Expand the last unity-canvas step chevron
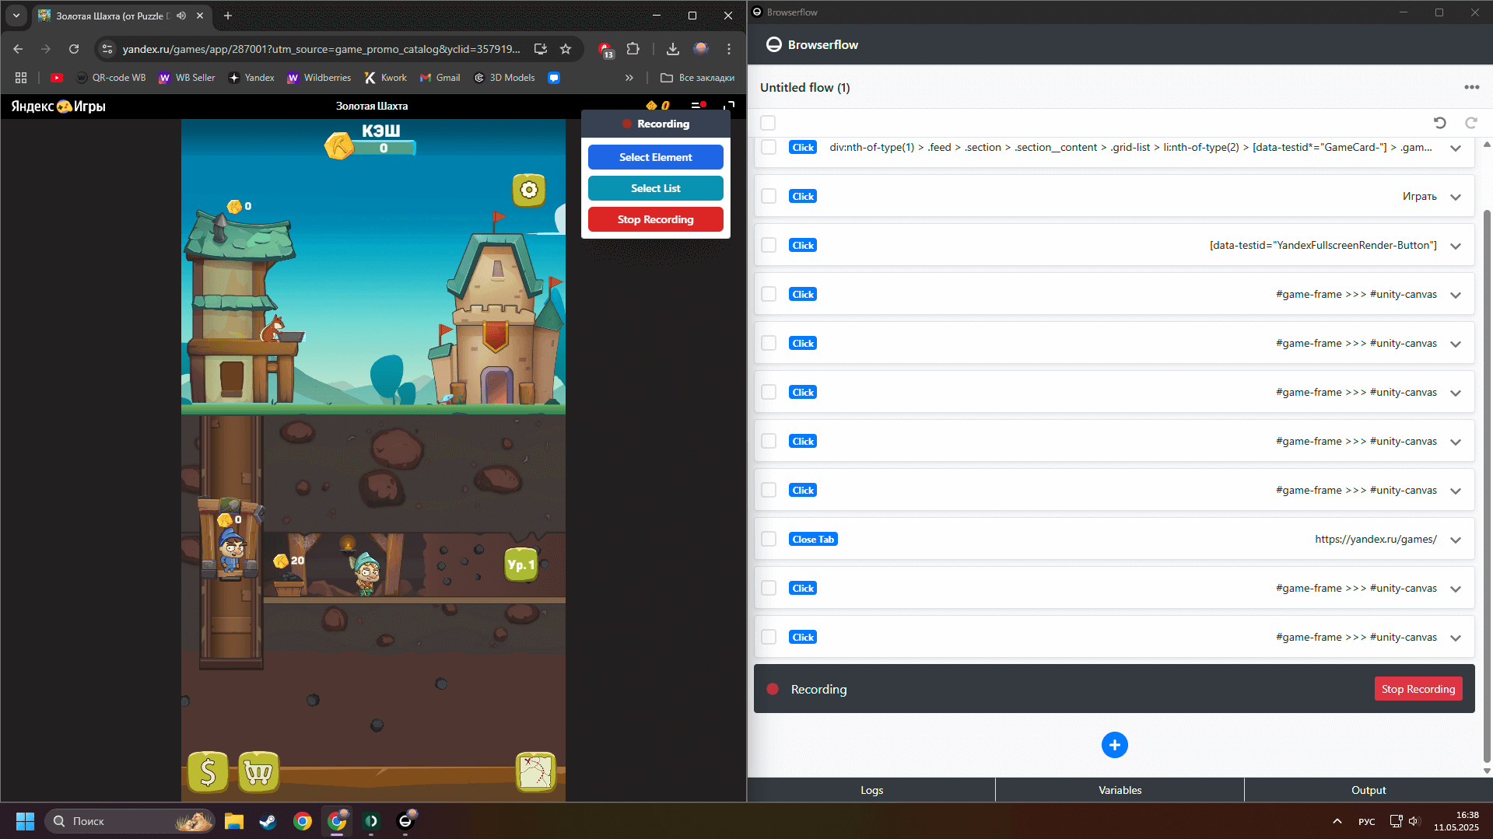Image resolution: width=1493 pixels, height=839 pixels. click(x=1456, y=638)
